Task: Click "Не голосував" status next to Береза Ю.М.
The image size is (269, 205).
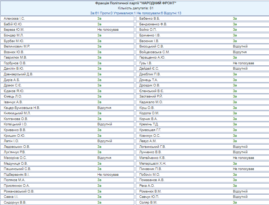Action: click(108, 30)
